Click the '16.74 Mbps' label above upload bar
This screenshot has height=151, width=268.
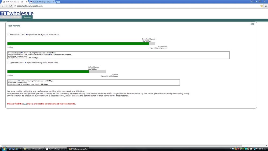[x=93, y=69]
